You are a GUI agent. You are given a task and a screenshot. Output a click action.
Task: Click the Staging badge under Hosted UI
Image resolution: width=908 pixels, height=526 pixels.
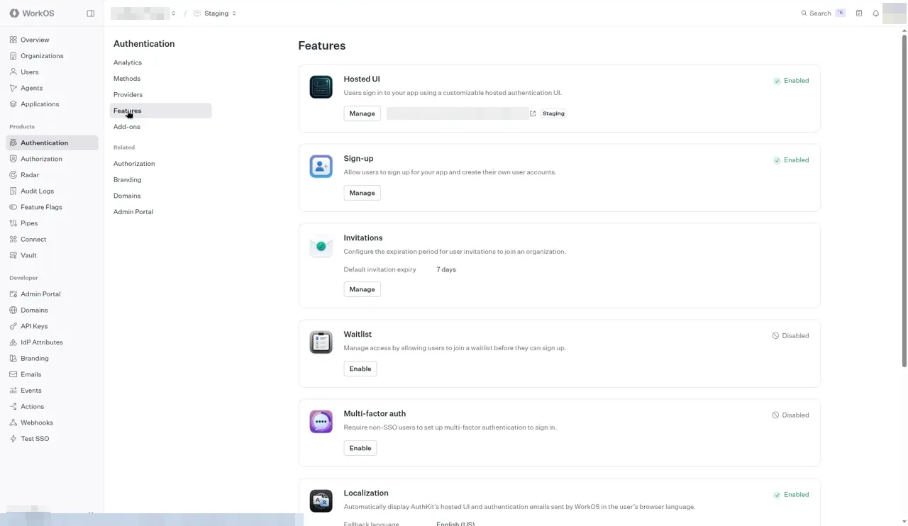554,113
